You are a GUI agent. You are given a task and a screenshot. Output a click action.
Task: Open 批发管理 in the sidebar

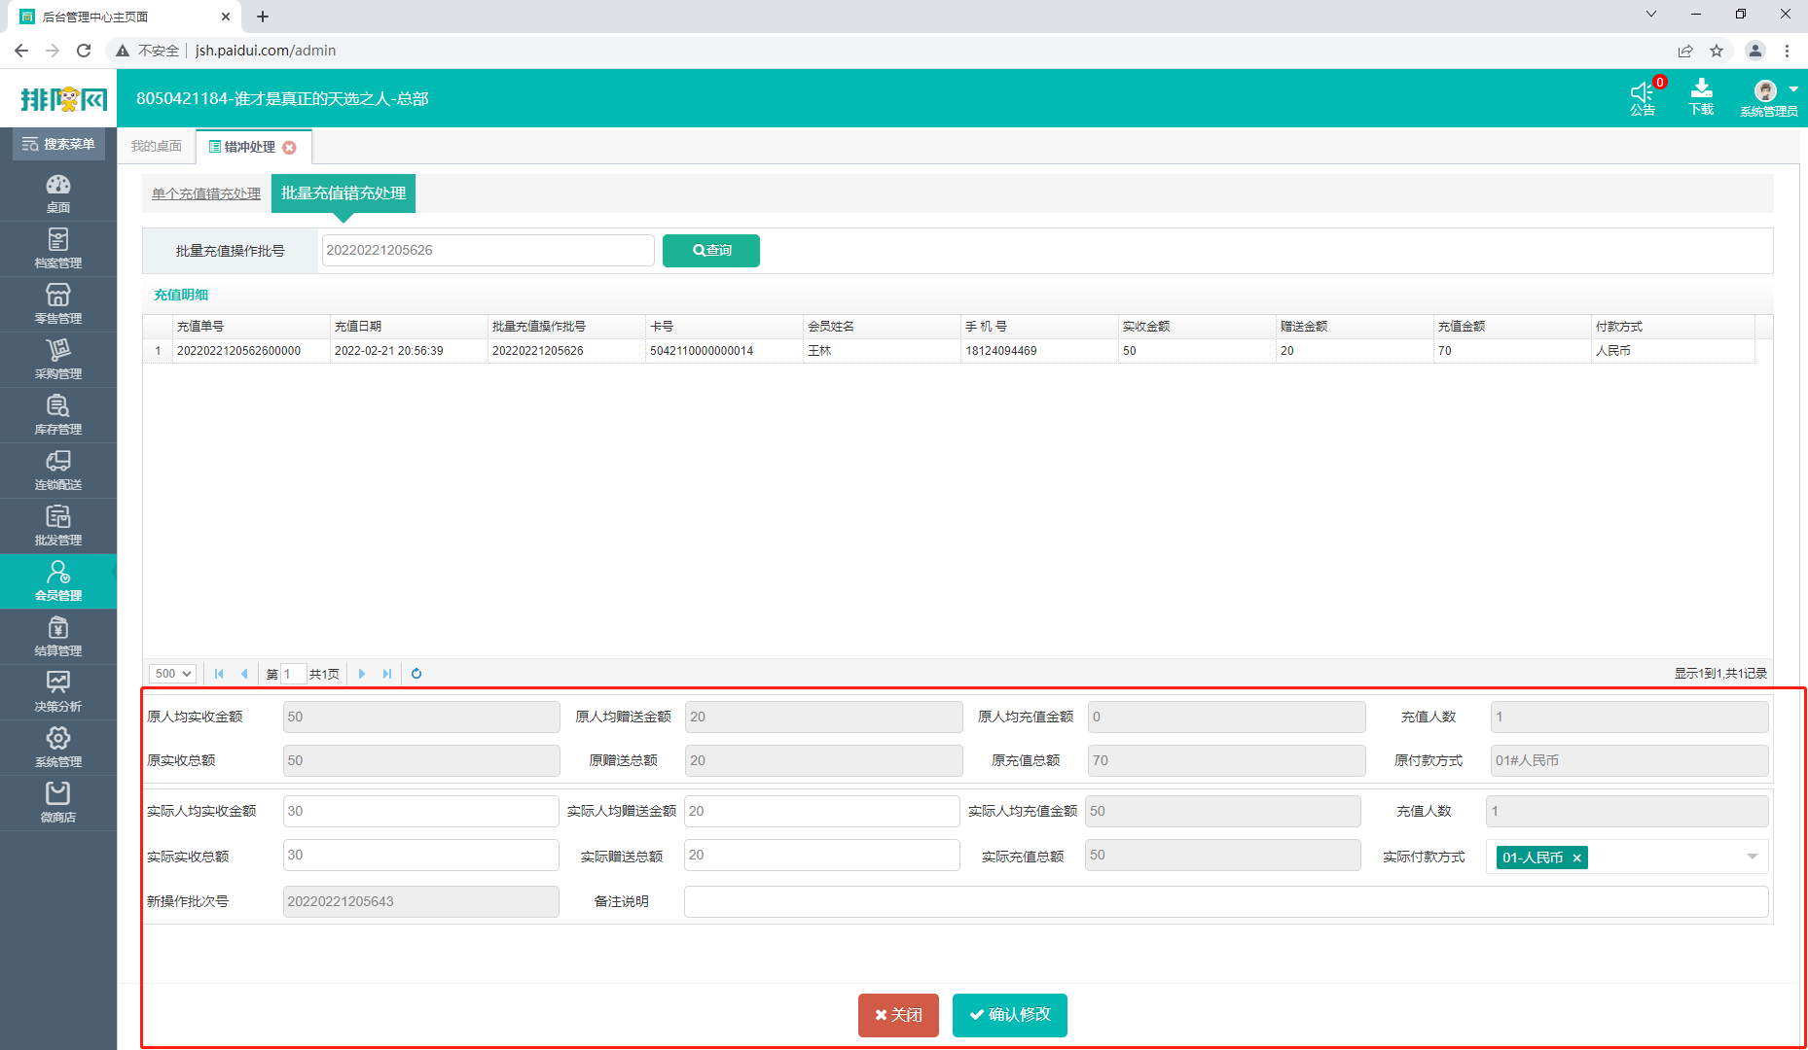(58, 526)
